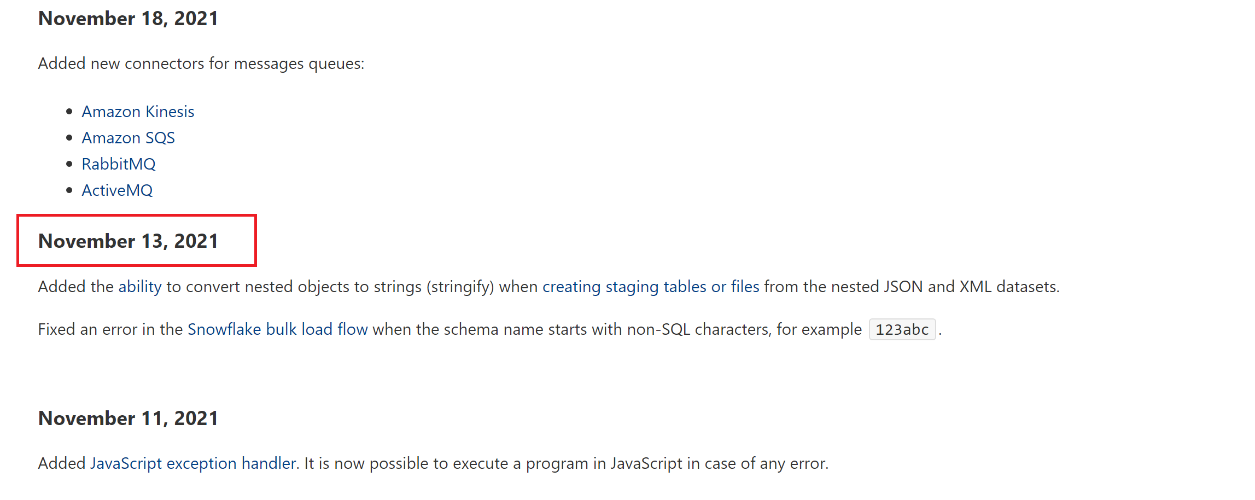Open the Amazon Kinesis connector link

pyautogui.click(x=138, y=112)
